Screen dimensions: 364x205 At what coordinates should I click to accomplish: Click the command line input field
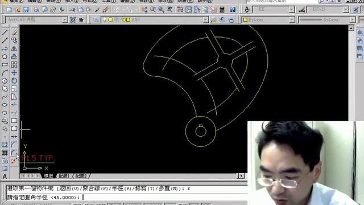126,198
